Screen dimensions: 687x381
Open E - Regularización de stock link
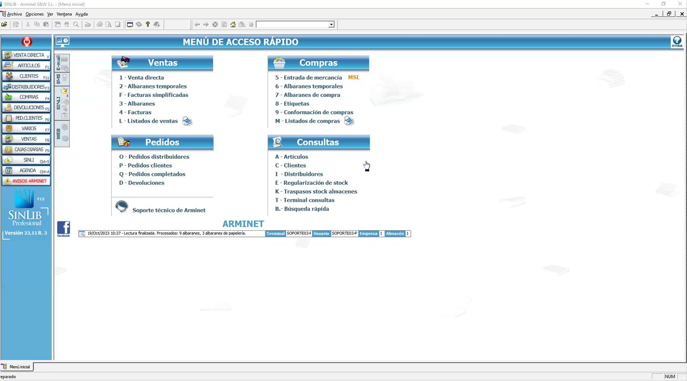(x=312, y=183)
